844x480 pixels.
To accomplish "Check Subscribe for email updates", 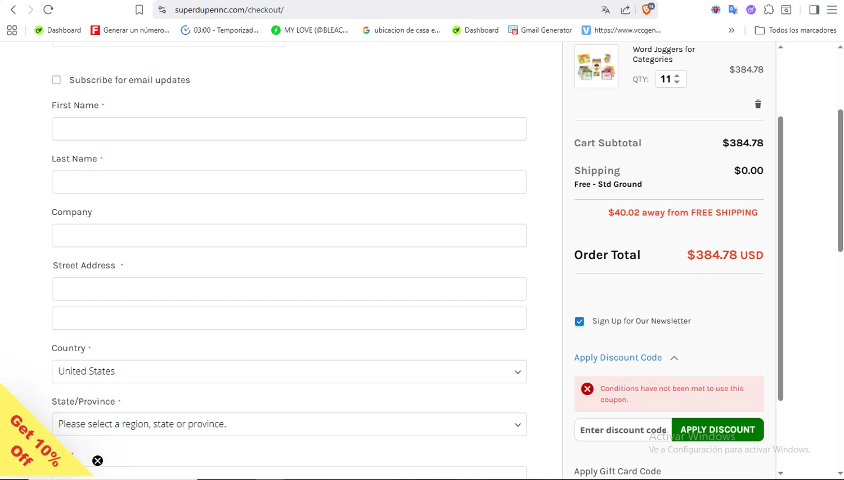I will pos(56,80).
